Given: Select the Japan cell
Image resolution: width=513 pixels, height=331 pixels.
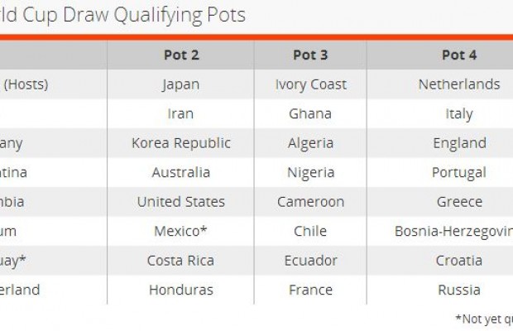Looking at the screenshot, I should click(x=180, y=84).
